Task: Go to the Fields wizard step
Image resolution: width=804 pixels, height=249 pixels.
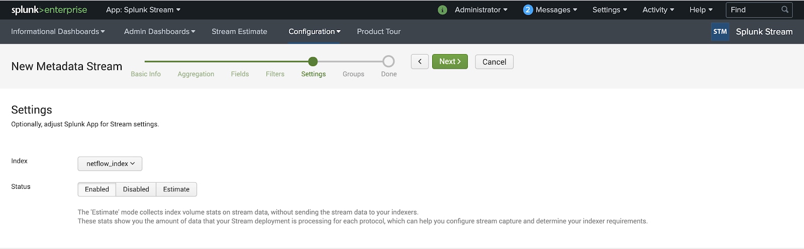Action: pyautogui.click(x=240, y=74)
